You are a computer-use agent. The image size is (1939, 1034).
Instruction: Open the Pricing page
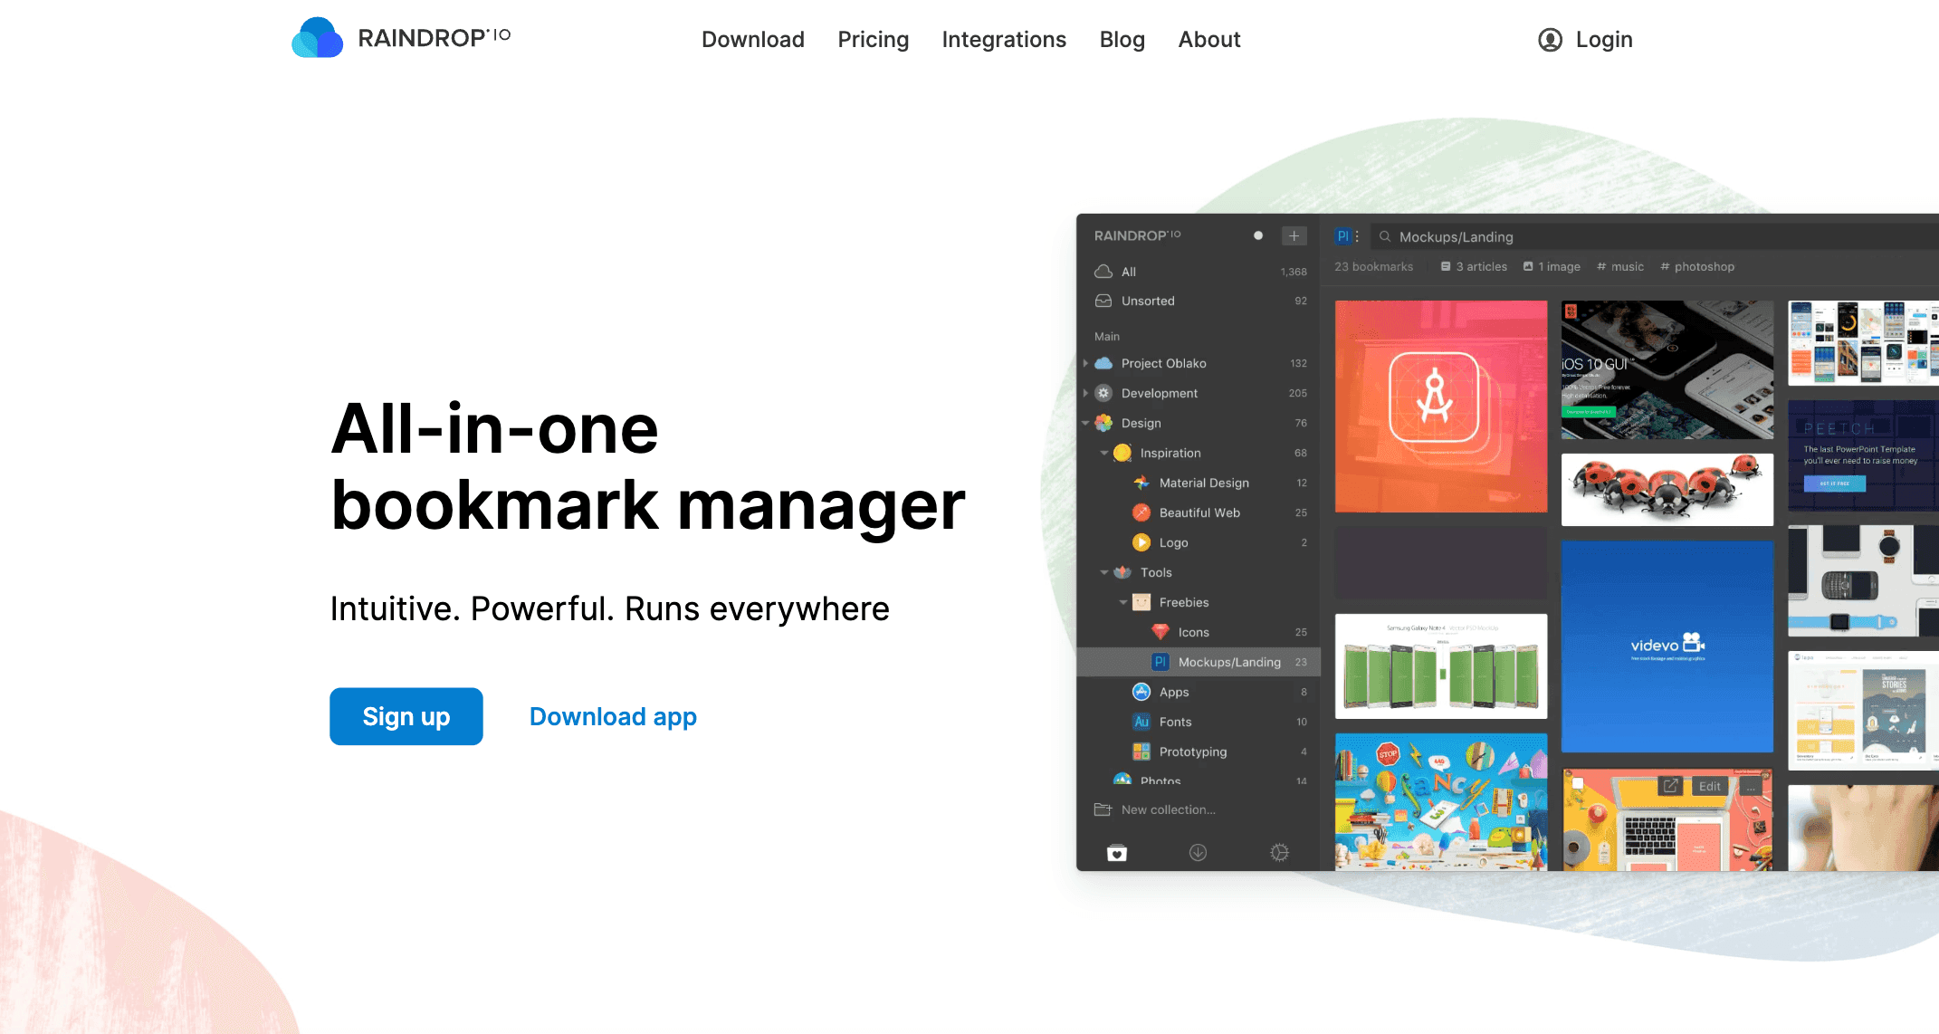(873, 40)
